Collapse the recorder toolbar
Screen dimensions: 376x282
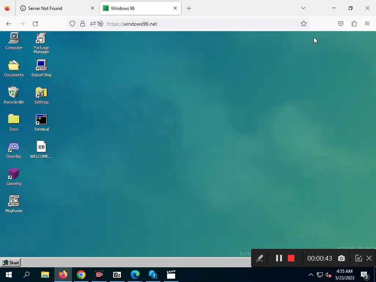(358, 258)
